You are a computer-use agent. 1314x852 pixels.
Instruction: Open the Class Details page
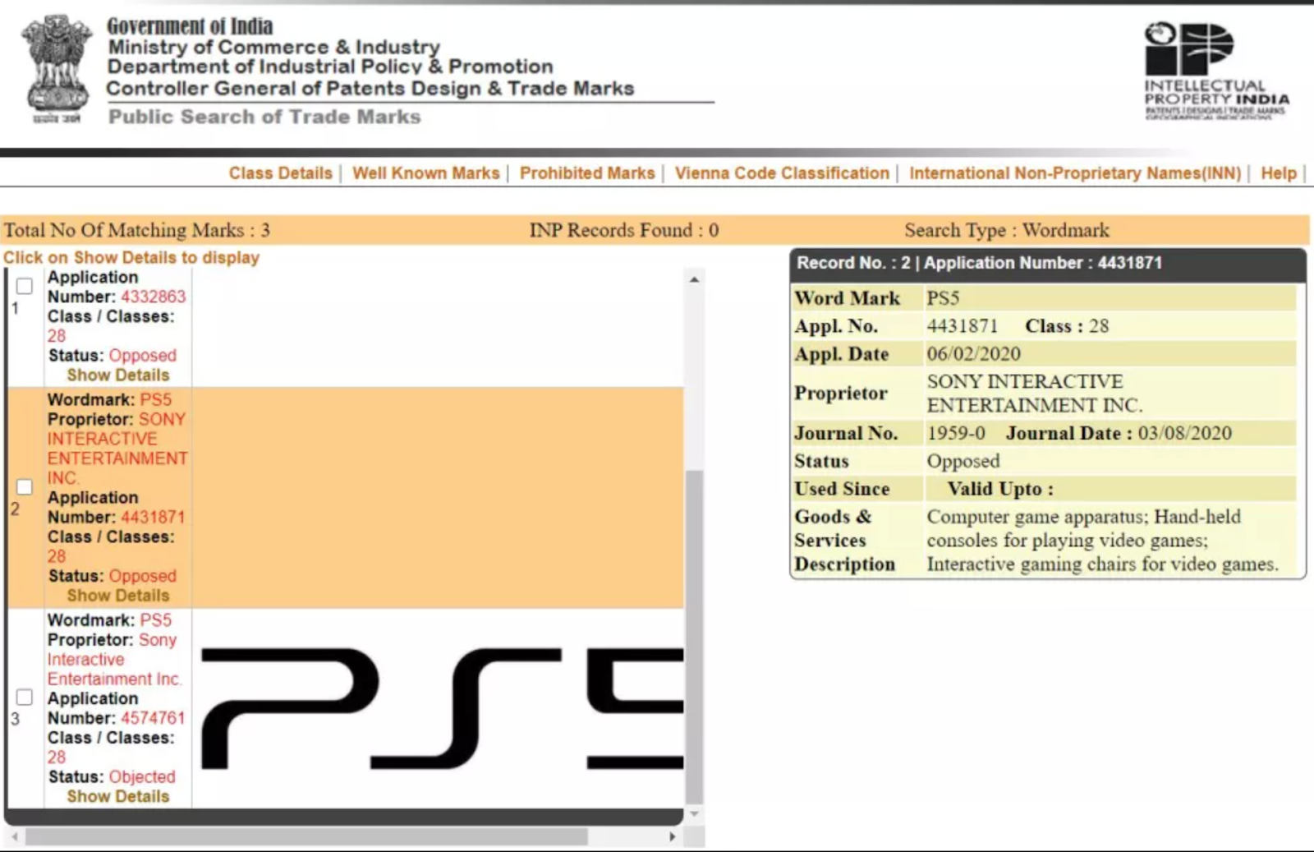tap(281, 173)
